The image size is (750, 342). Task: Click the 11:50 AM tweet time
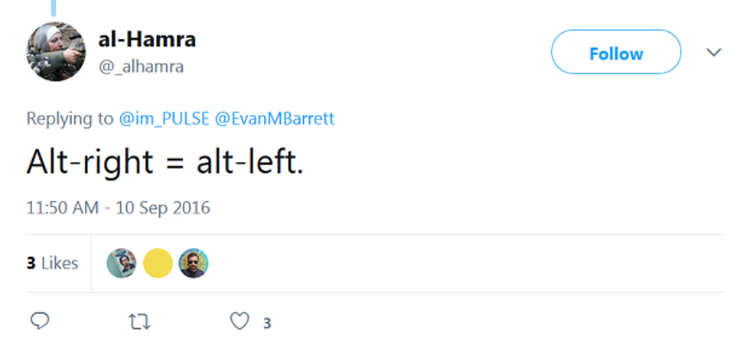tap(62, 207)
